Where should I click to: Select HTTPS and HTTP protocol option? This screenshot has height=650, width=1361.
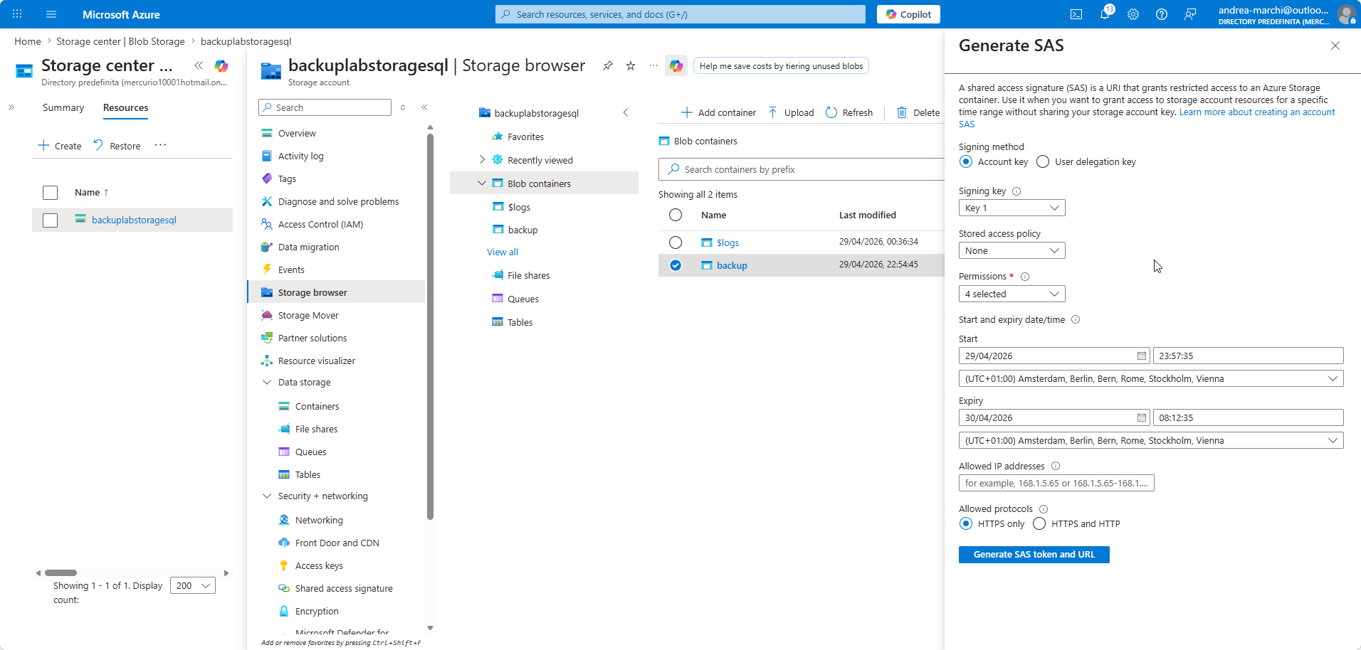[1040, 524]
